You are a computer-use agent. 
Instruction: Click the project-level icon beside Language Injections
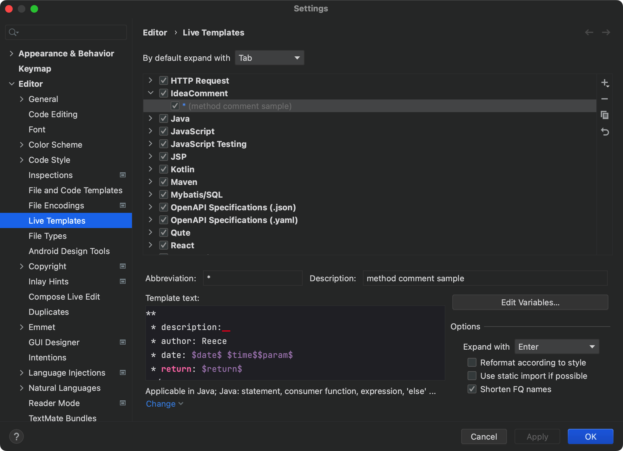pos(123,372)
